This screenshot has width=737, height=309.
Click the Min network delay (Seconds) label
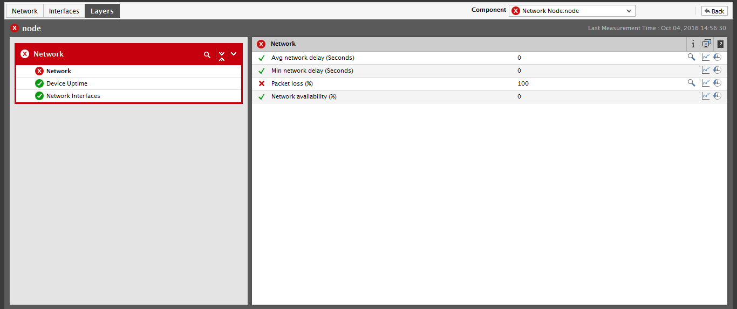[312, 71]
